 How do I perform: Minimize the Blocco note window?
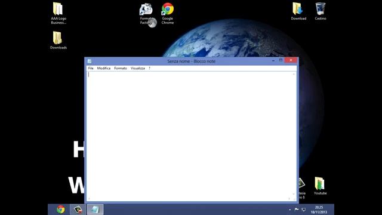[x=273, y=60]
